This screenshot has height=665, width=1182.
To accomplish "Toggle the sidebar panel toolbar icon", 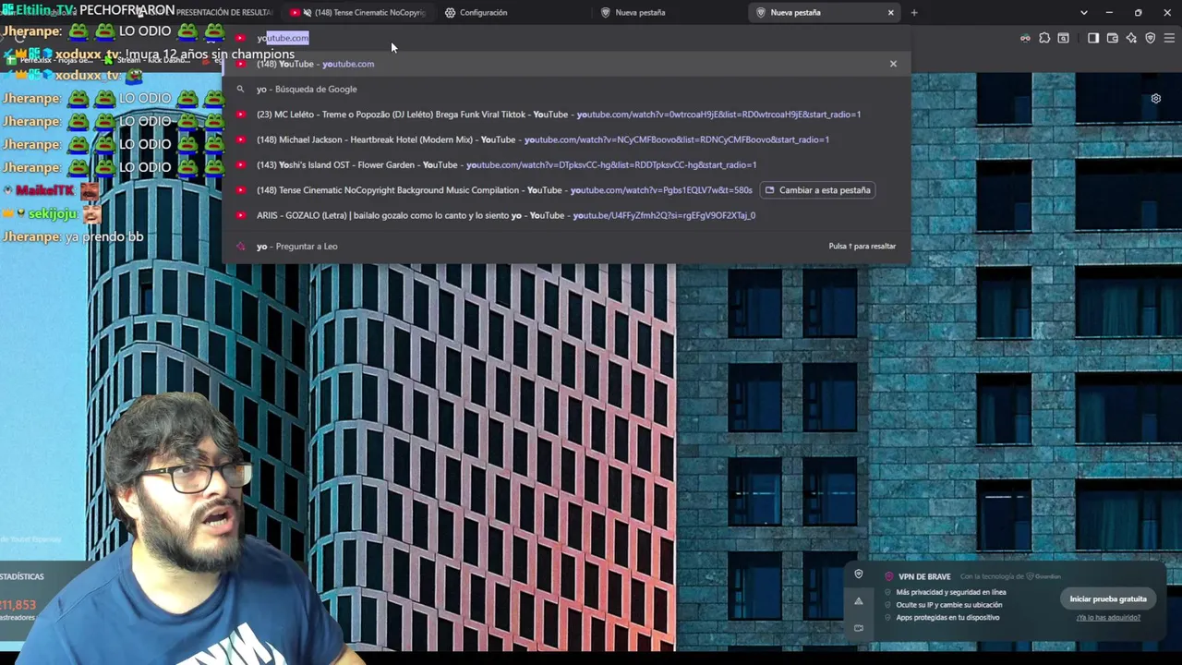I will (1093, 38).
